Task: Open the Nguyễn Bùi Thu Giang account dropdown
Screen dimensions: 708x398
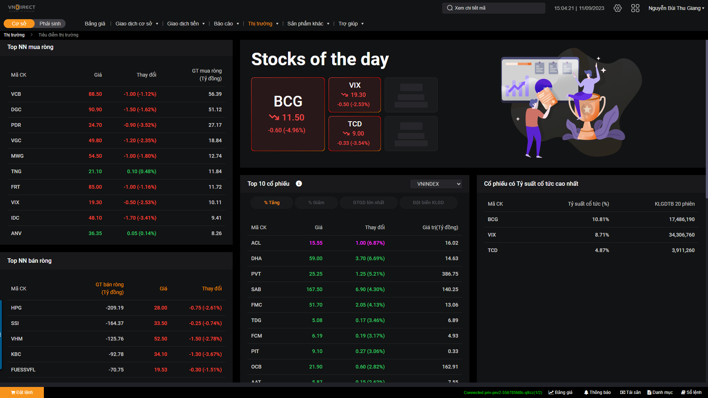Action: tap(676, 8)
